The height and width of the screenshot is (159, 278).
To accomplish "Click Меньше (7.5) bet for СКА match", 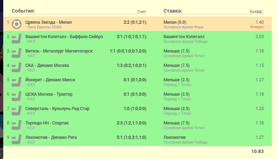I will (176, 65).
